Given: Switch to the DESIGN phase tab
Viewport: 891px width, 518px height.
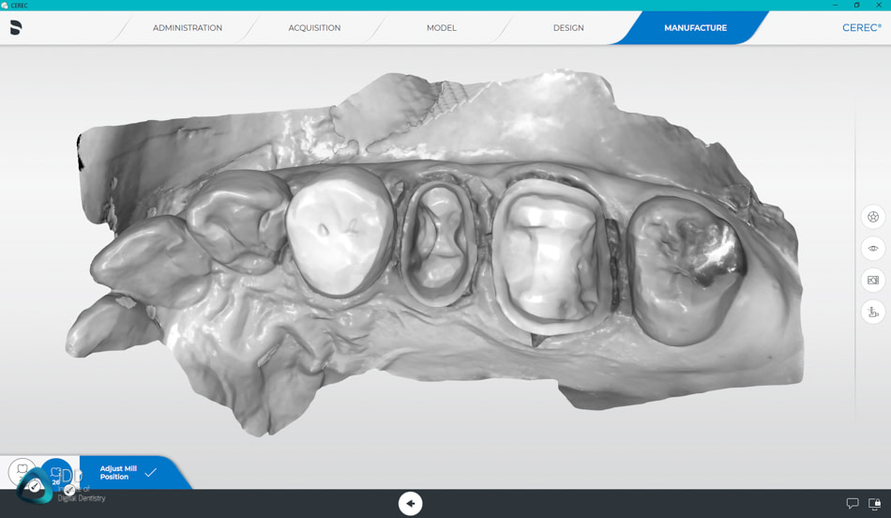Looking at the screenshot, I should point(568,28).
